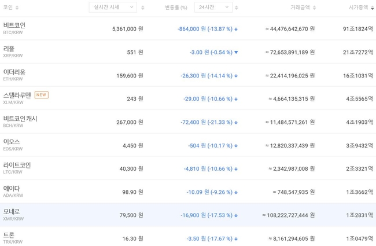The width and height of the screenshot is (376, 246).
Task: Click the down arrow in 비트코인 change cell
Action: click(236, 29)
